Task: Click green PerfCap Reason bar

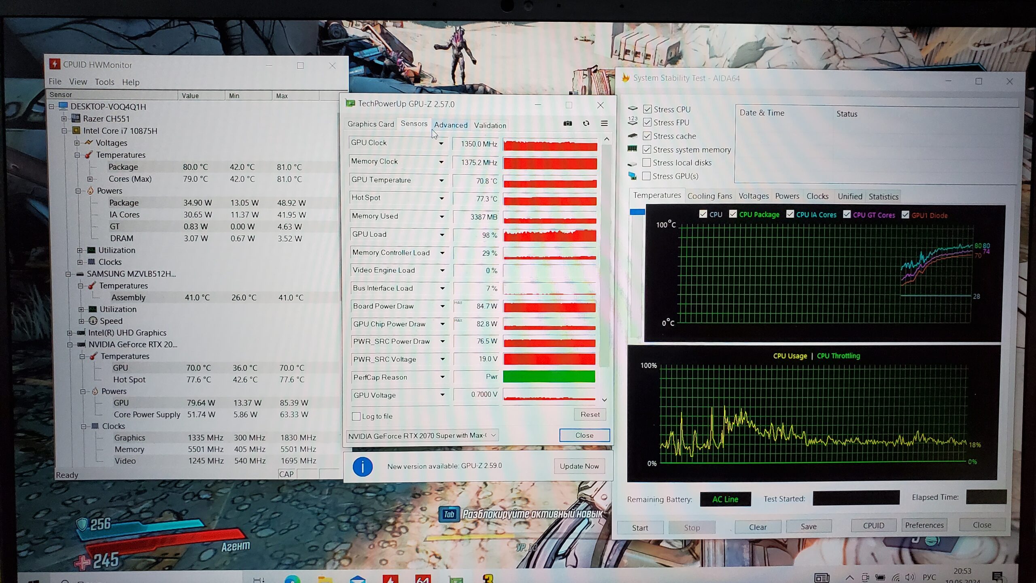Action: pyautogui.click(x=549, y=377)
